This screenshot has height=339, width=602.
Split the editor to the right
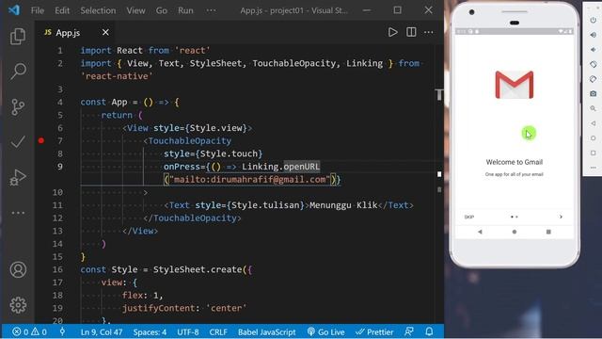(x=411, y=32)
